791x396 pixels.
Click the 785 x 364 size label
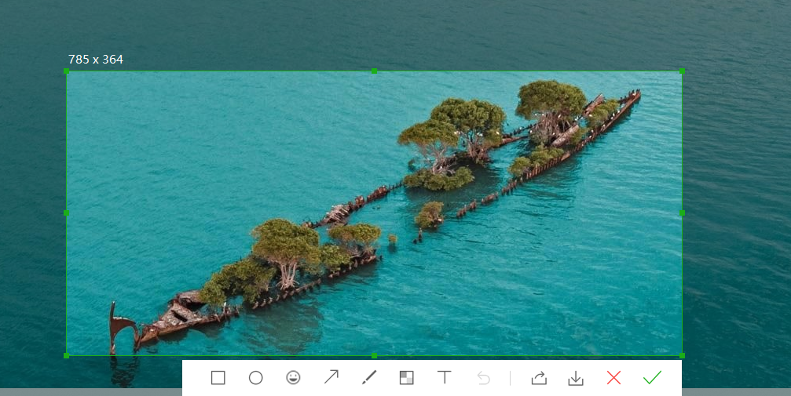click(x=96, y=60)
